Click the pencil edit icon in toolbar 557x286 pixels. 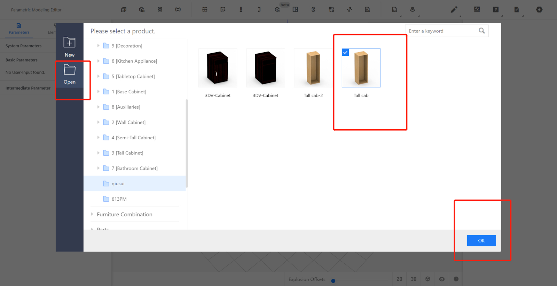point(454,10)
